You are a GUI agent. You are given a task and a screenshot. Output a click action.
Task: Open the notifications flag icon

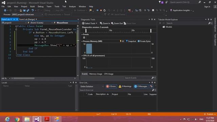pyautogui.click(x=161, y=2)
